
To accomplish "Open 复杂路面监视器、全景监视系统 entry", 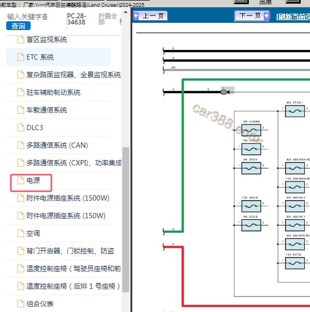I will pyautogui.click(x=74, y=75).
